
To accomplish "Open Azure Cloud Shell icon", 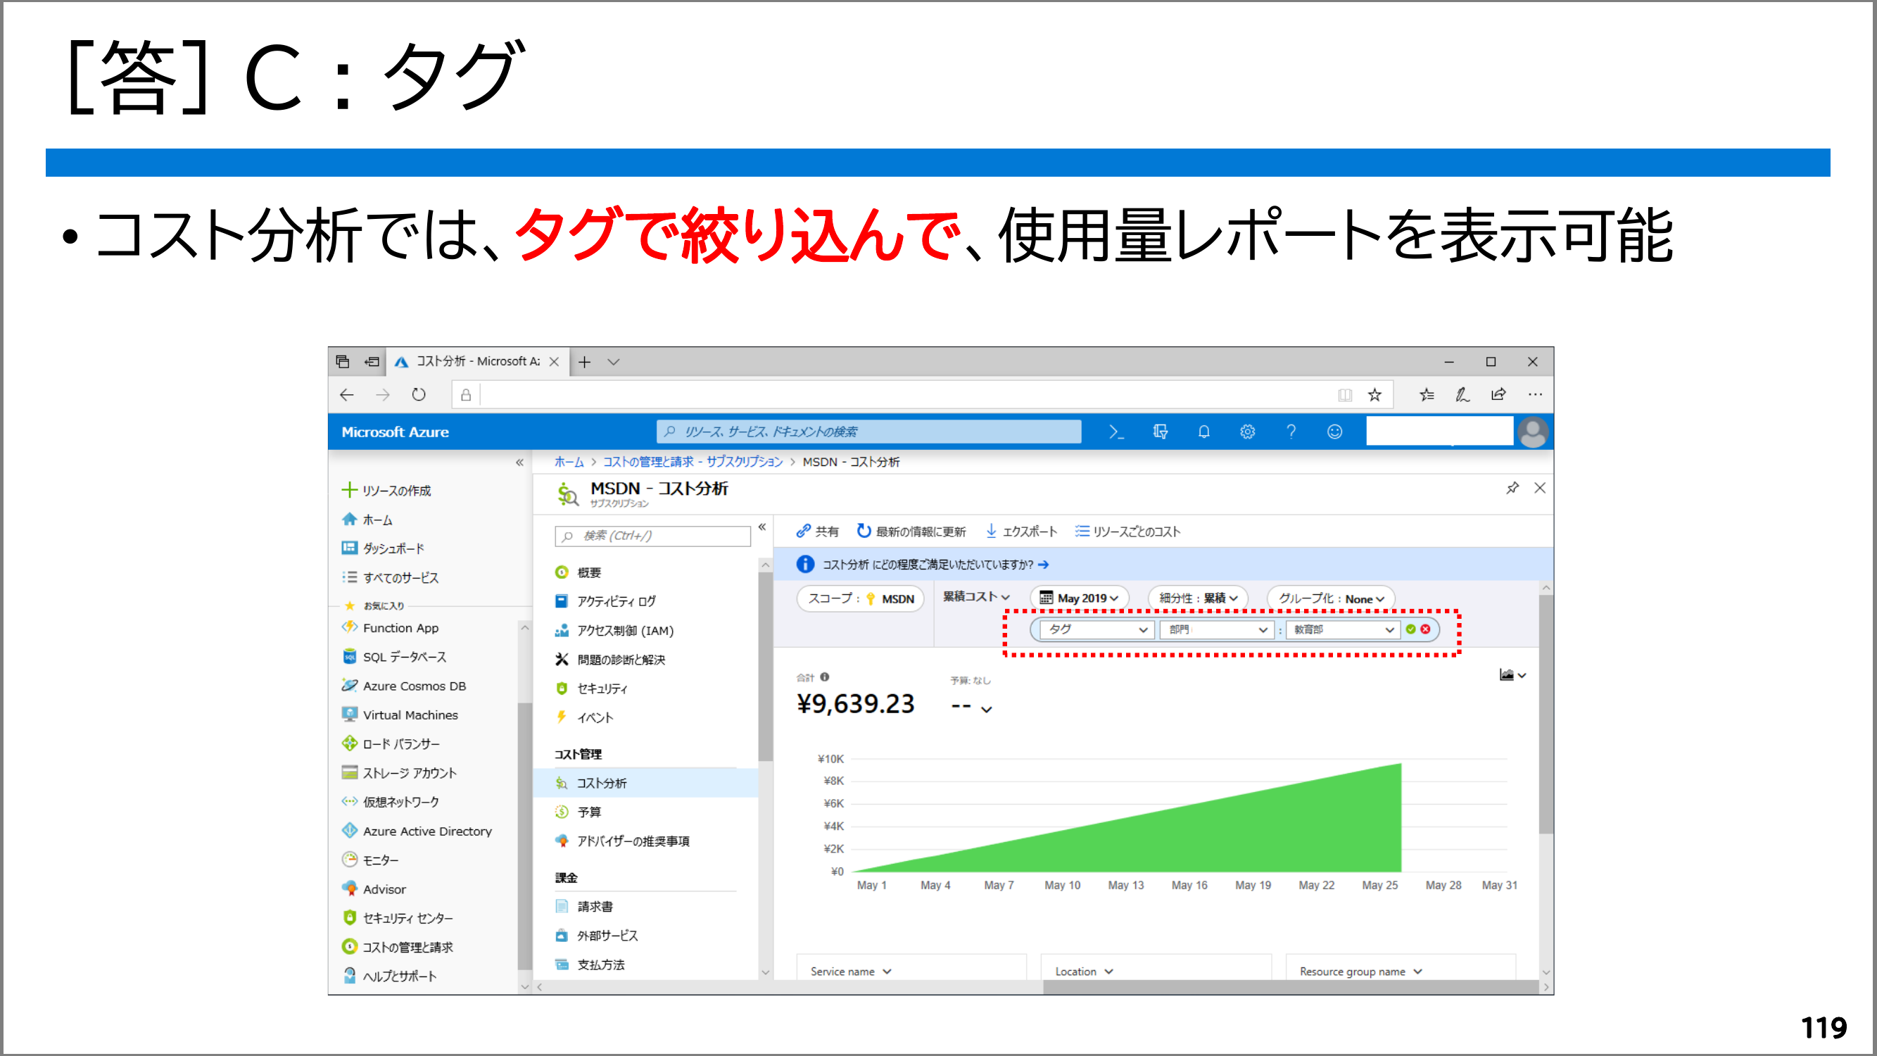I will point(1116,432).
